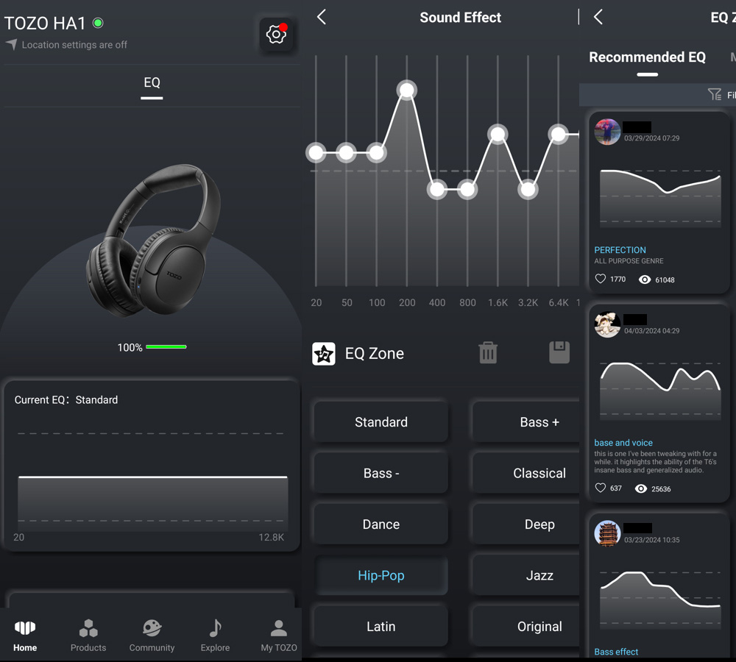Like the base and voice heart icon
736x662 pixels.
601,488
